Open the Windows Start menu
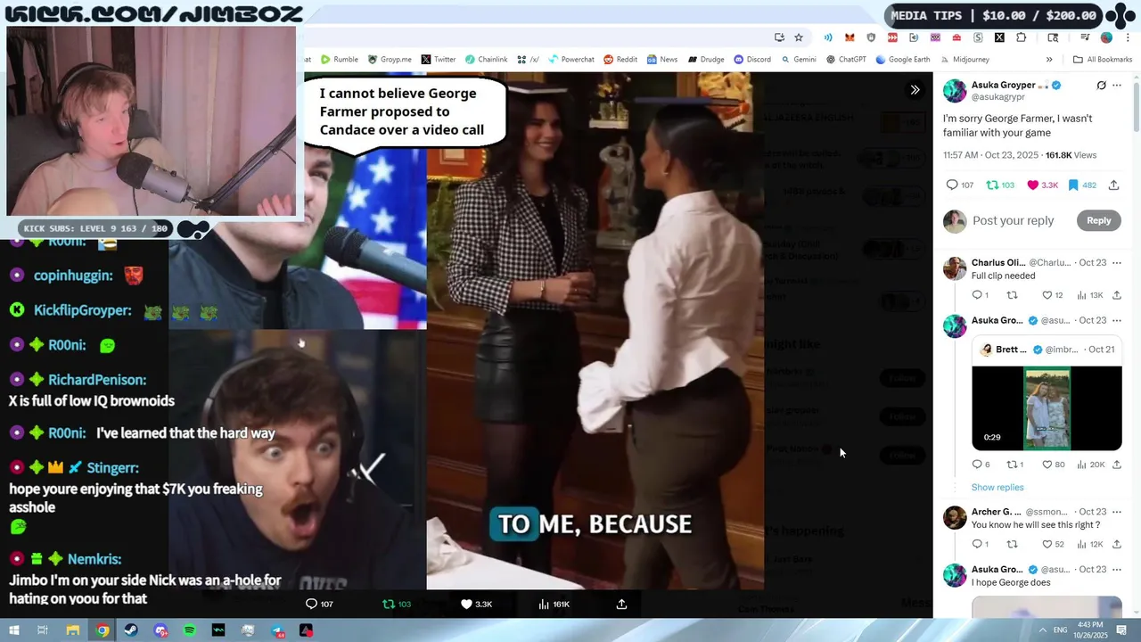Viewport: 1141px width, 642px height. (13, 630)
